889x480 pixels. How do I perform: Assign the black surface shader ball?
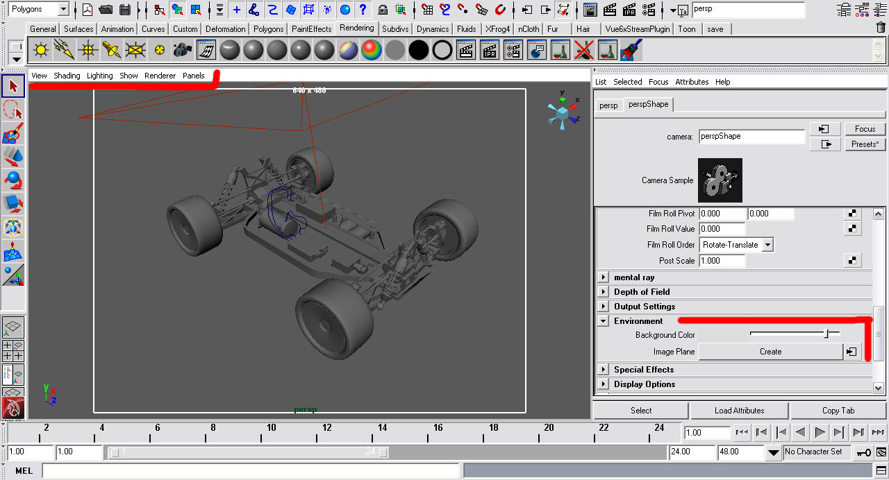pyautogui.click(x=419, y=50)
